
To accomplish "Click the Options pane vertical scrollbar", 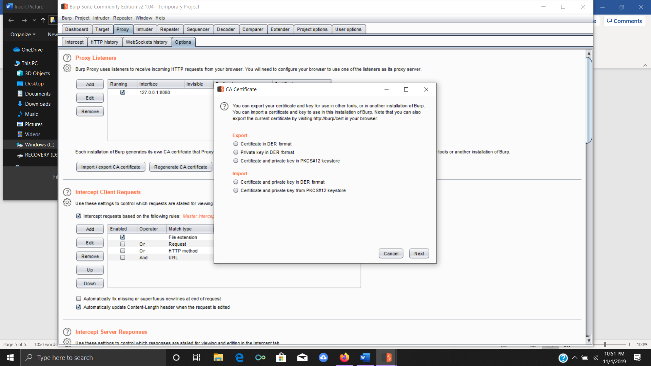I will pos(589,100).
